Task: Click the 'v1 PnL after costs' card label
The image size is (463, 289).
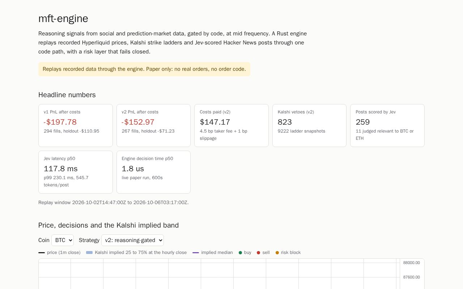Action: click(62, 112)
